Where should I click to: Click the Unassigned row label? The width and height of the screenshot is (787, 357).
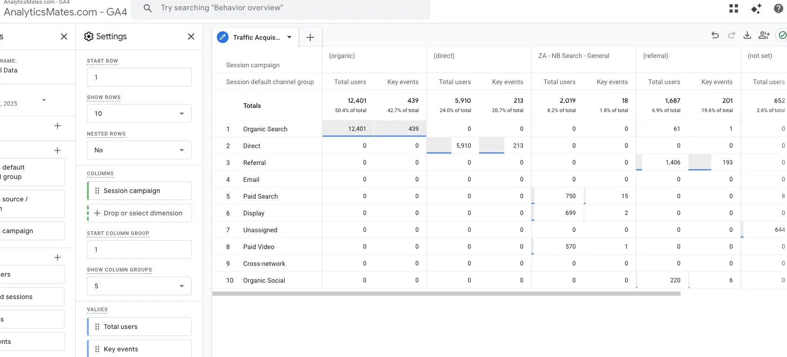[260, 230]
